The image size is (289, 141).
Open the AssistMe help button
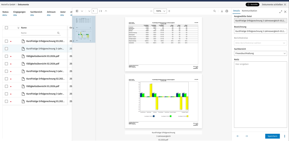[252, 4]
